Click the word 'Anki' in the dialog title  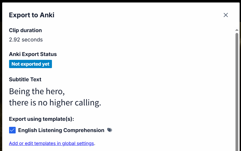click(x=47, y=15)
